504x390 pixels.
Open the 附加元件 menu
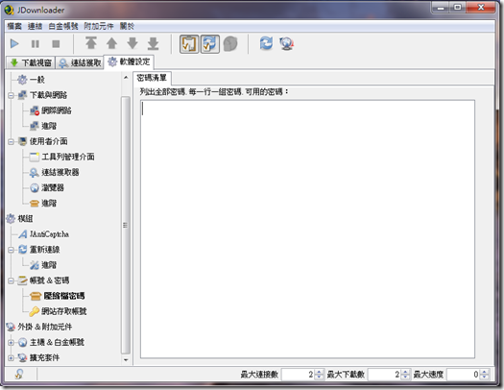coord(99,26)
